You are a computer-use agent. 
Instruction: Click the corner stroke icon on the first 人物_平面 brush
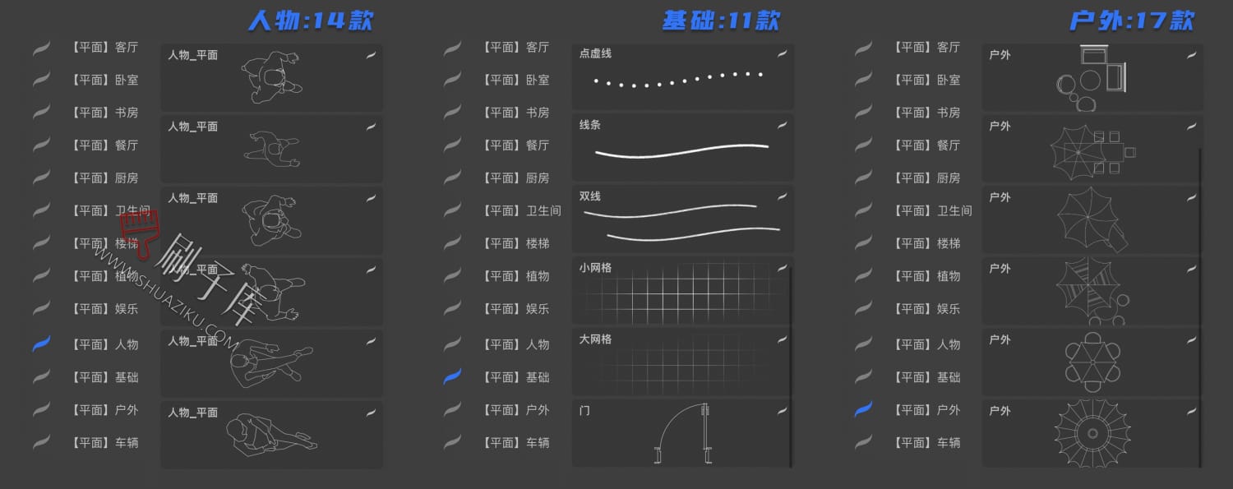(x=371, y=55)
